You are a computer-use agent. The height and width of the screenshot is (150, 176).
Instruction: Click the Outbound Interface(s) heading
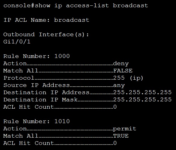[x=46, y=34]
